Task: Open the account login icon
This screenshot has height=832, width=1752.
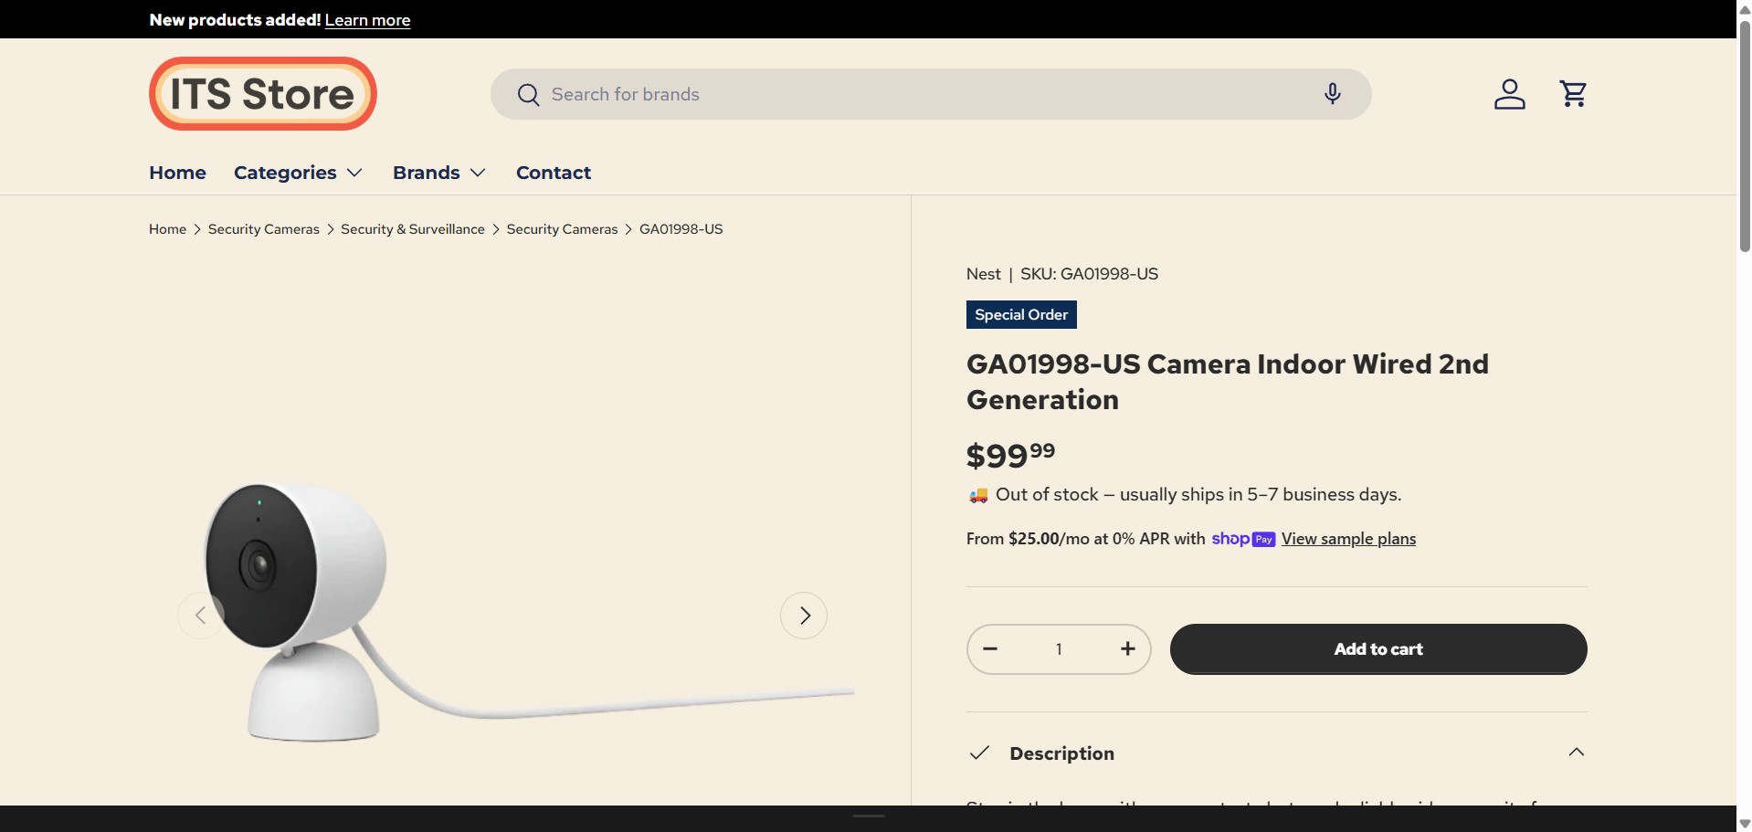Action: [x=1509, y=94]
